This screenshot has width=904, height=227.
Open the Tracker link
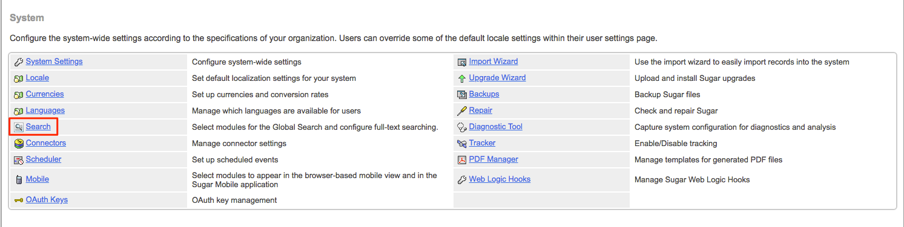pos(482,143)
